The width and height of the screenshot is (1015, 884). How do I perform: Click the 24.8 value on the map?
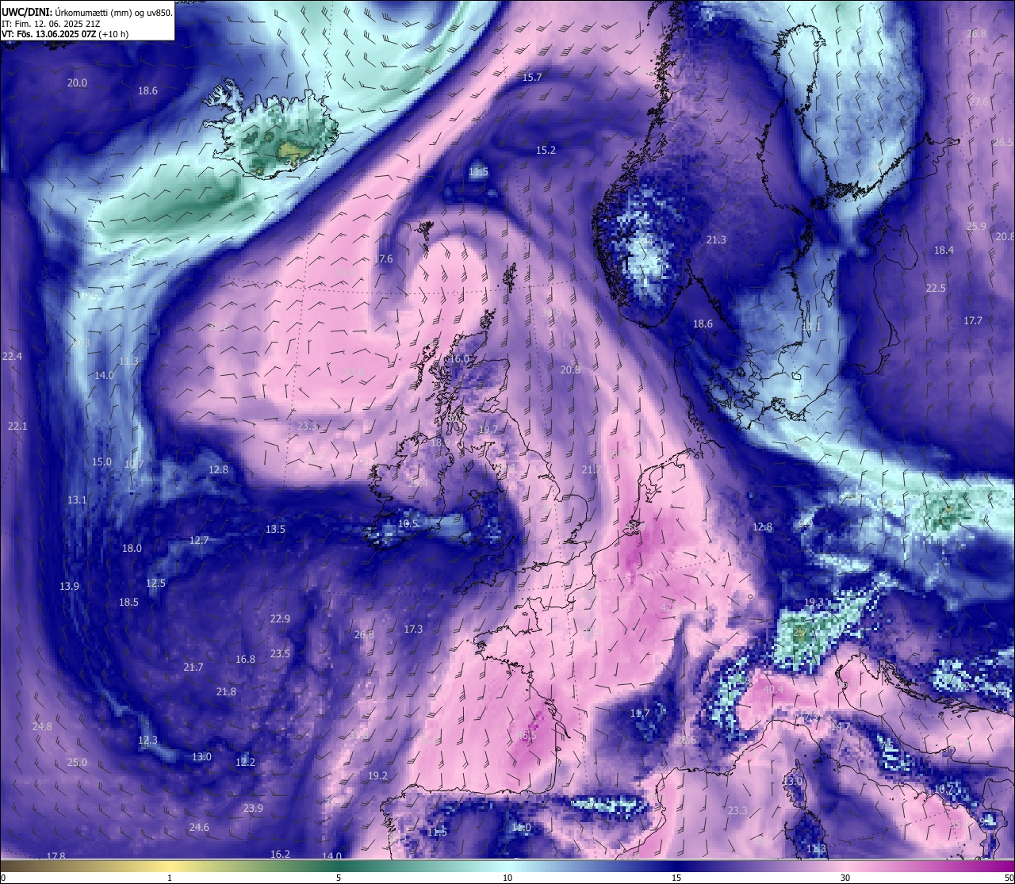[x=42, y=727]
